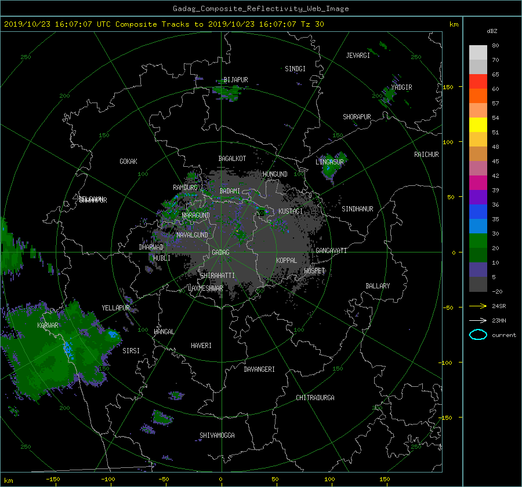Click the HUNGUND city label
This screenshot has width=522, height=487.
click(275, 174)
